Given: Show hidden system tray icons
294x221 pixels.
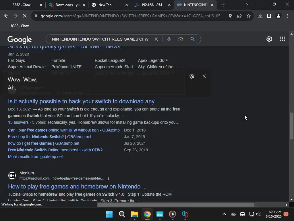Looking at the screenshot, I should pyautogui.click(x=224, y=214).
